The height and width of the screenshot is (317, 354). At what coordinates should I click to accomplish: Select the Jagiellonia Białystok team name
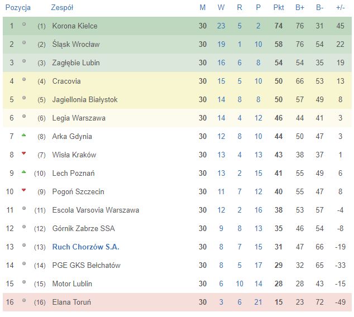(85, 99)
